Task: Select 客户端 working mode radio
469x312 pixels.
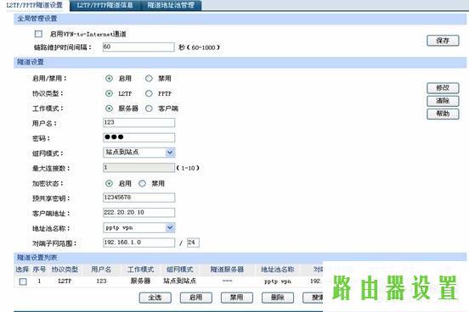Action: pyautogui.click(x=149, y=109)
